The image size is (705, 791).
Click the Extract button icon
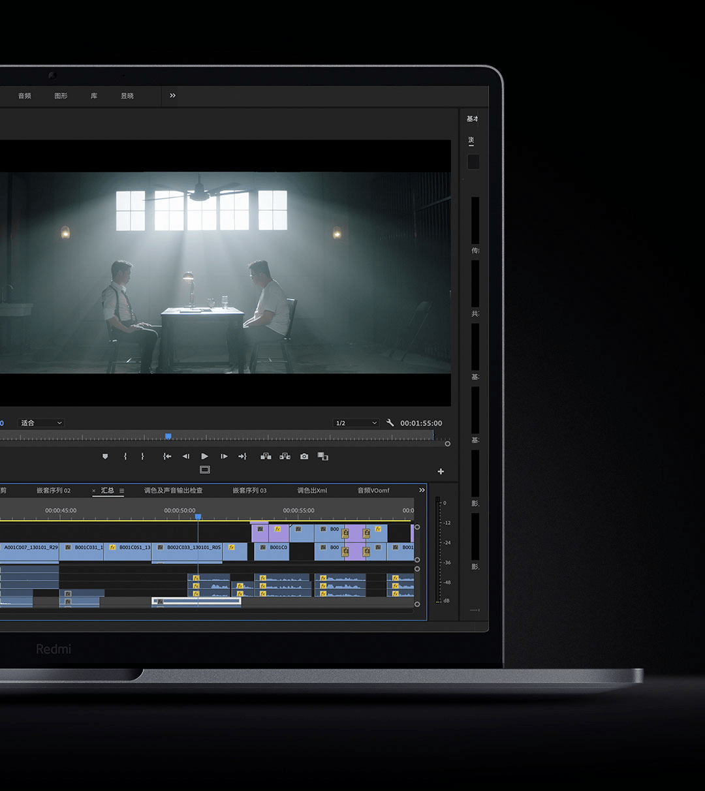pyautogui.click(x=285, y=456)
